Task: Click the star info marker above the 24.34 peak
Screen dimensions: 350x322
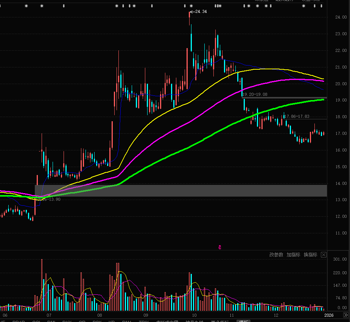Action: coord(191,6)
